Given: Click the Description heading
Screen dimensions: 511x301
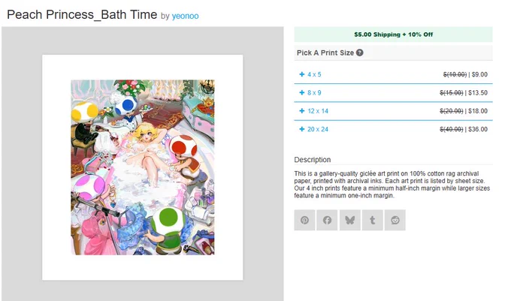Looking at the screenshot, I should [312, 160].
